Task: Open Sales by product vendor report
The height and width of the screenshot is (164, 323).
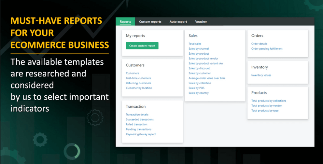Action: pos(204,59)
